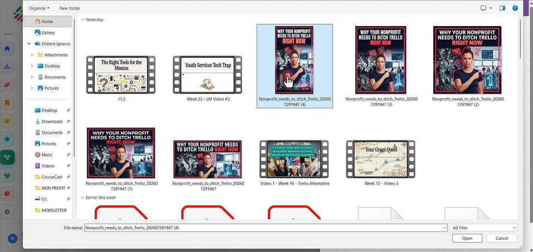This screenshot has width=533, height=252.
Task: Open the Organize dropdown menu
Action: [39, 8]
